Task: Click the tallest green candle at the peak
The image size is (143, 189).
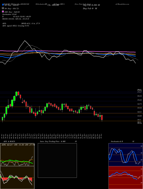Action: (x=17, y=94)
